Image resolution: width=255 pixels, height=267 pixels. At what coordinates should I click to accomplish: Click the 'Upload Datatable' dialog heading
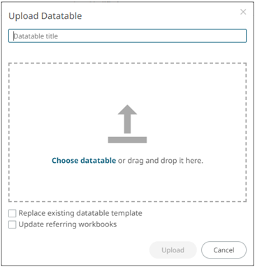coord(45,16)
